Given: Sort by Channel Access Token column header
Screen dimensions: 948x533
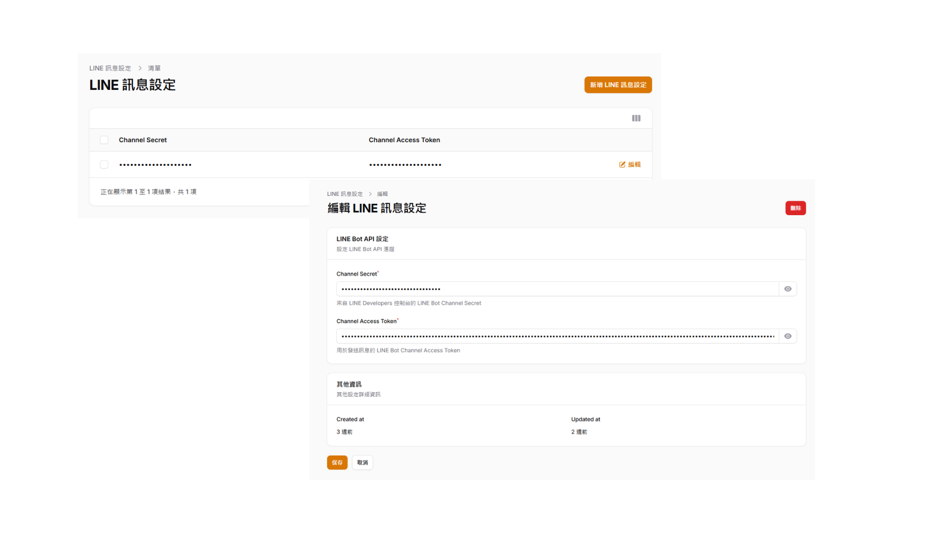Looking at the screenshot, I should 404,140.
